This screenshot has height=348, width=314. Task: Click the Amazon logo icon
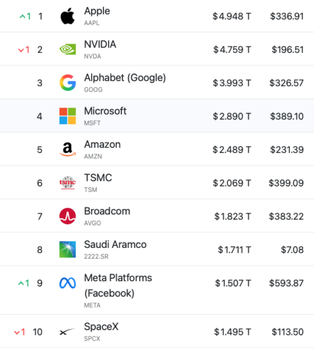(68, 149)
